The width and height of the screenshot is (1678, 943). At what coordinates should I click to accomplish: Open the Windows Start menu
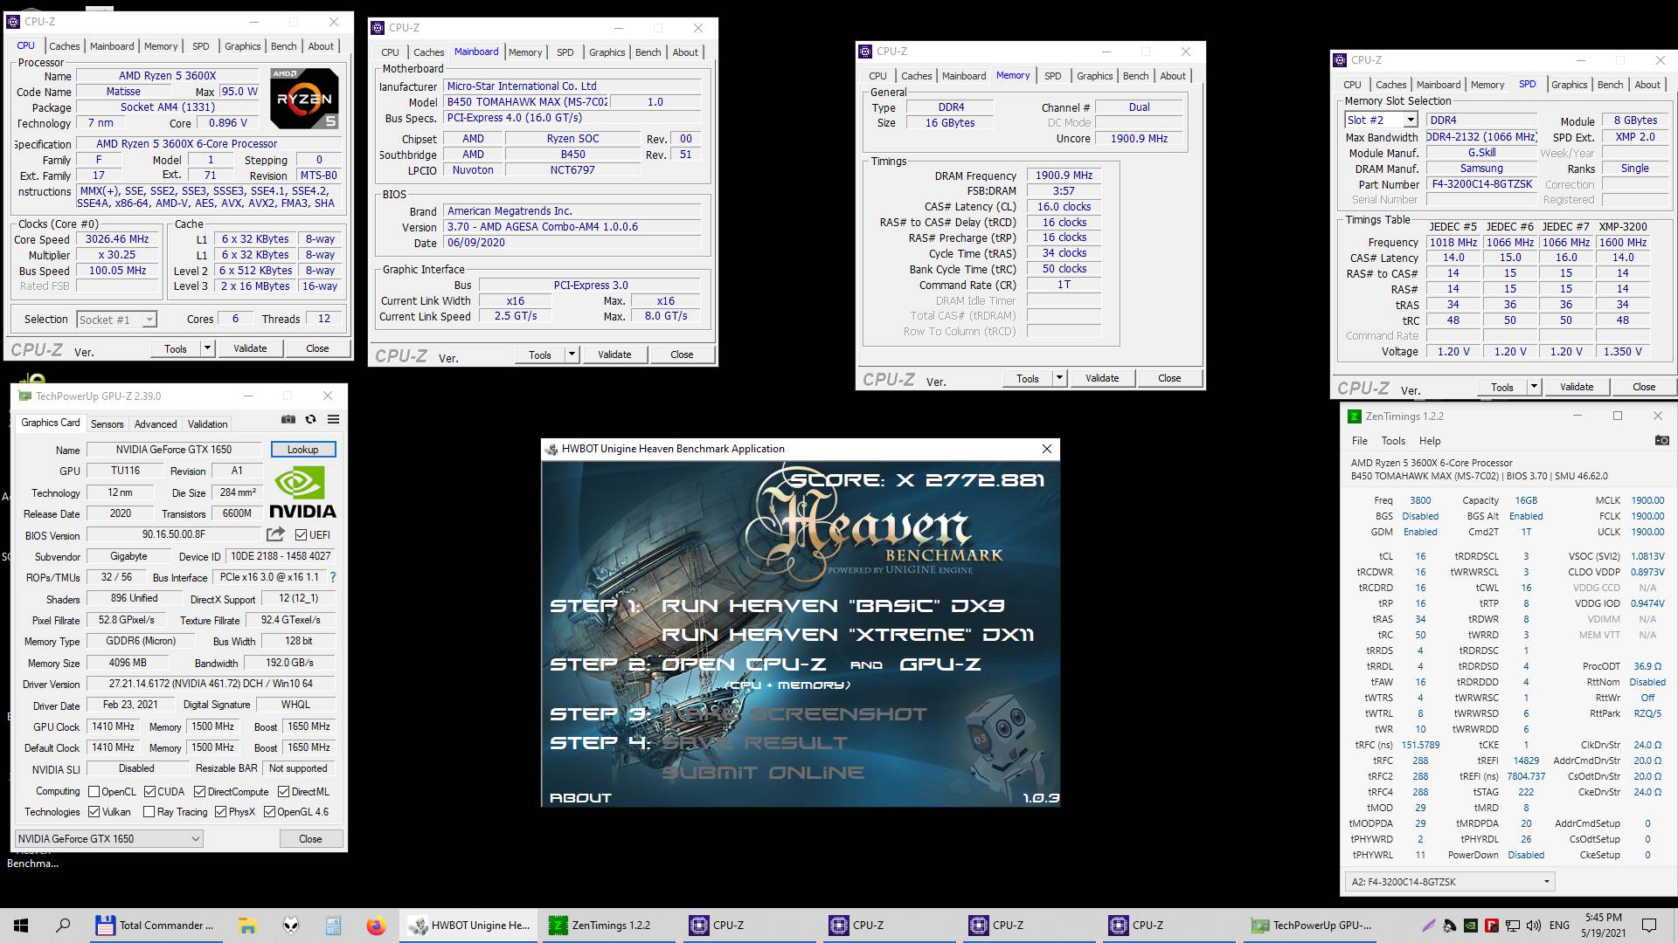click(x=21, y=926)
